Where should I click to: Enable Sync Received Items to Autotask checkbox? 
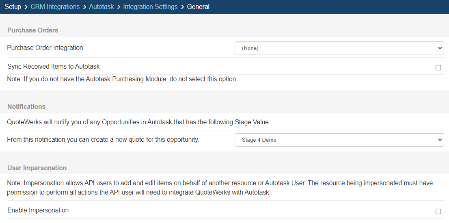[x=438, y=68]
